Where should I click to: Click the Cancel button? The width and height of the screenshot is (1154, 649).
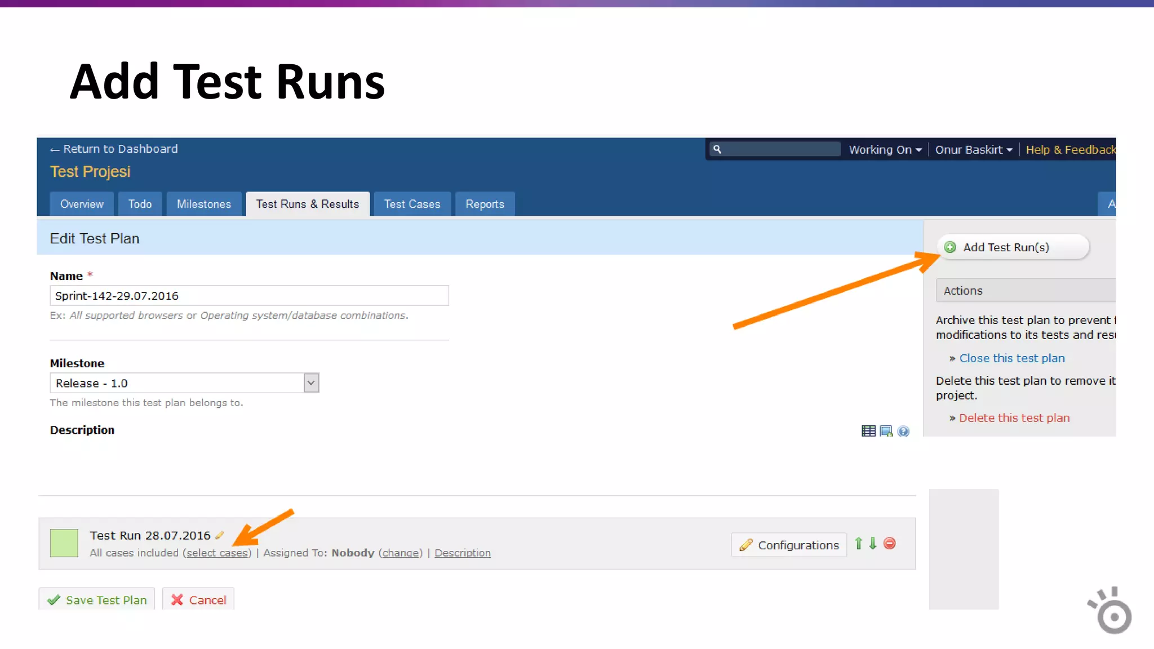coord(198,599)
